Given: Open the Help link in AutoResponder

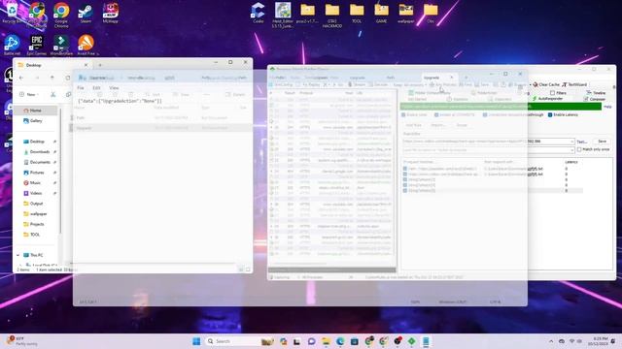Looking at the screenshot, I should tap(607, 107).
